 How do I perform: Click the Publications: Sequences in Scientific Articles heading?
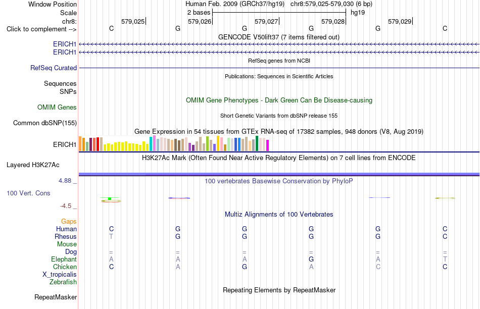(x=279, y=76)
